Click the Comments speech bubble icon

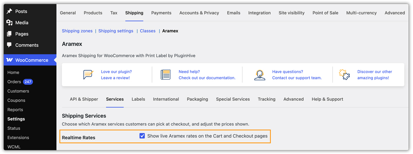[9, 45]
